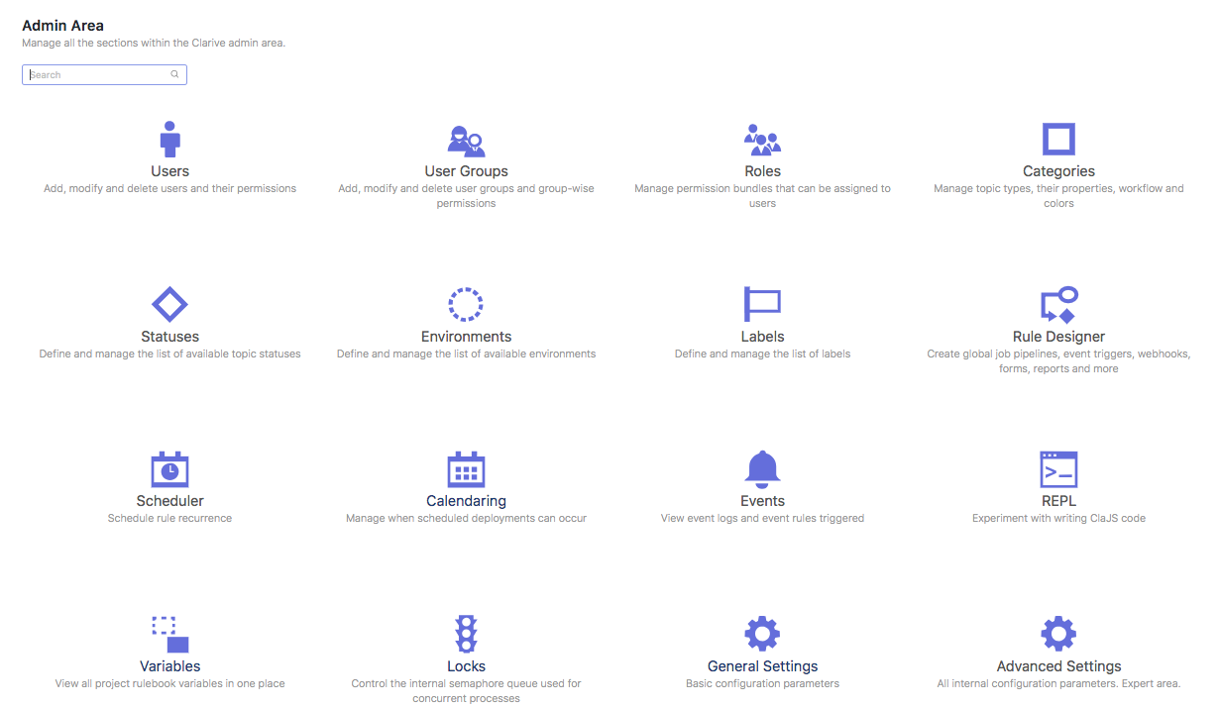Click the Admin Area page heading
Viewport: 1220px width, 707px height.
[x=62, y=26]
